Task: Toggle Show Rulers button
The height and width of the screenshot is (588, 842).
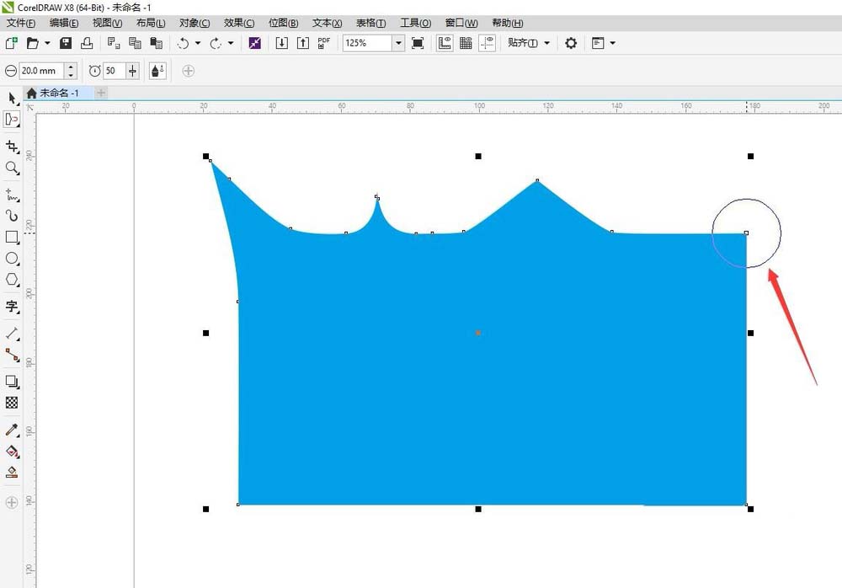Action: pos(445,43)
